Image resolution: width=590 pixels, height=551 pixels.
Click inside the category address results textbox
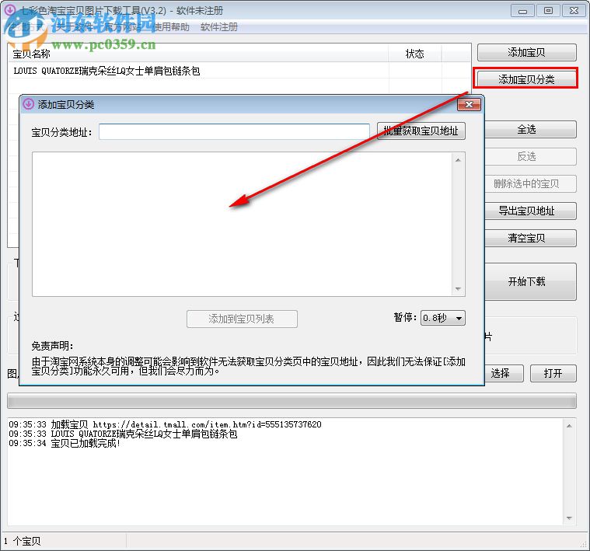tap(243, 224)
